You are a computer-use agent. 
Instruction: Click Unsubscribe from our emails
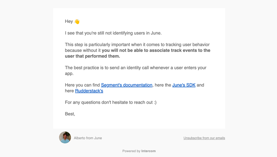(x=204, y=138)
